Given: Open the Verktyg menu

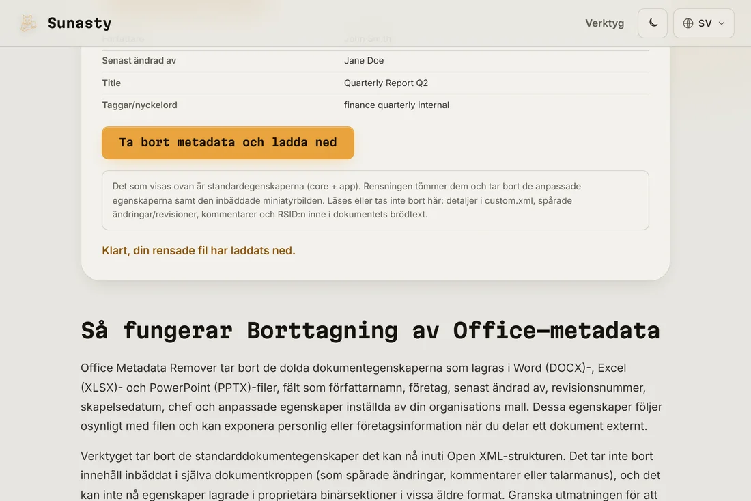Looking at the screenshot, I should (x=604, y=23).
